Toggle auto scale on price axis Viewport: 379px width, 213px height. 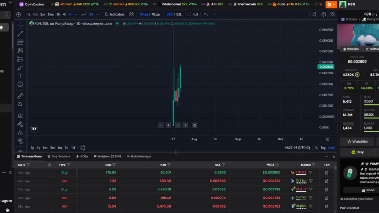(331, 148)
